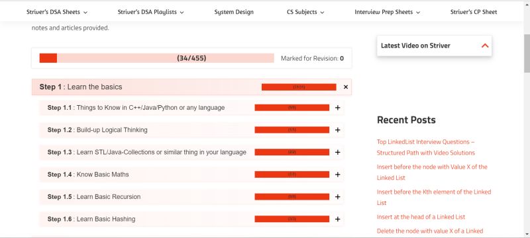Go to System Design menu item
Image resolution: width=530 pixels, height=238 pixels.
pos(234,12)
